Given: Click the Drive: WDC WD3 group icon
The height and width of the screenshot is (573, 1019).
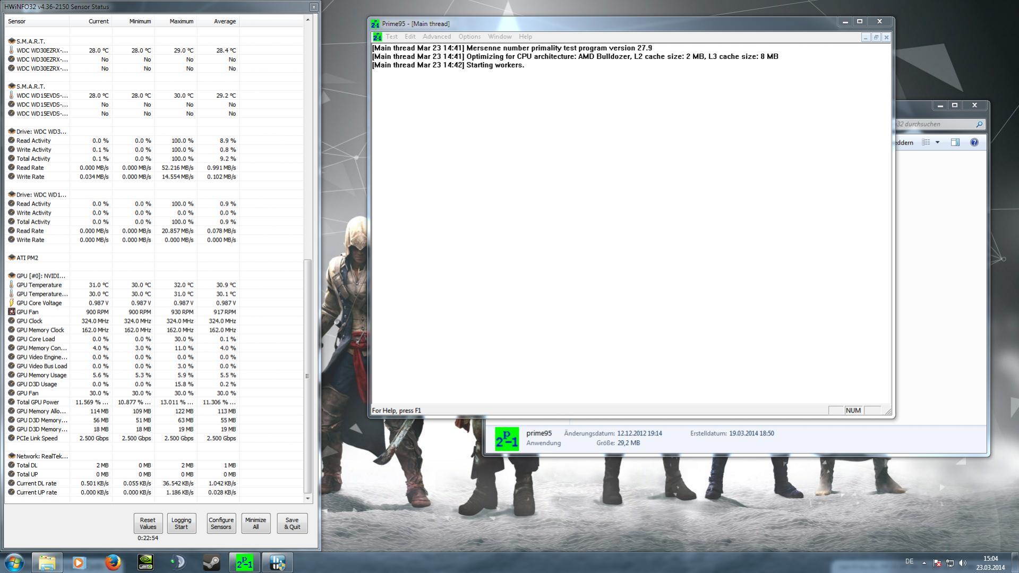Looking at the screenshot, I should [x=12, y=131].
